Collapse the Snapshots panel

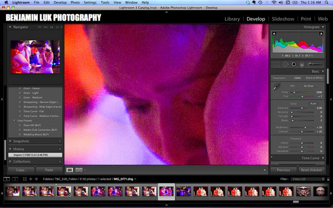tap(10, 141)
